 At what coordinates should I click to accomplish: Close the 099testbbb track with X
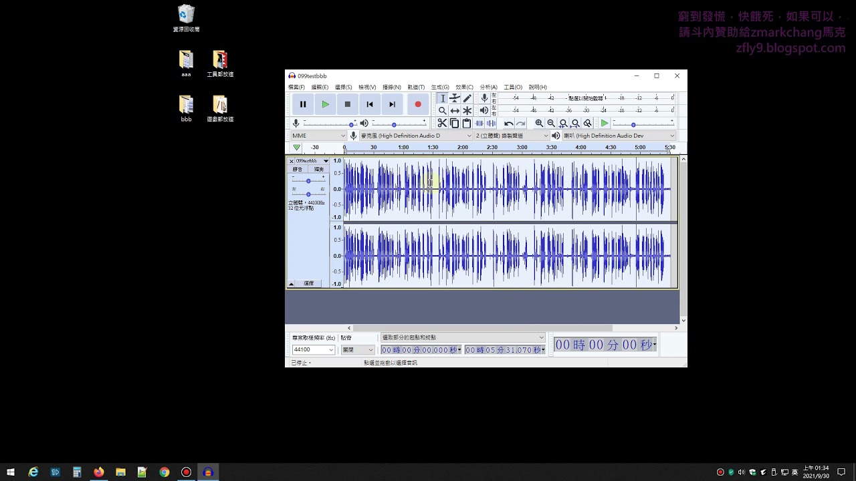292,161
